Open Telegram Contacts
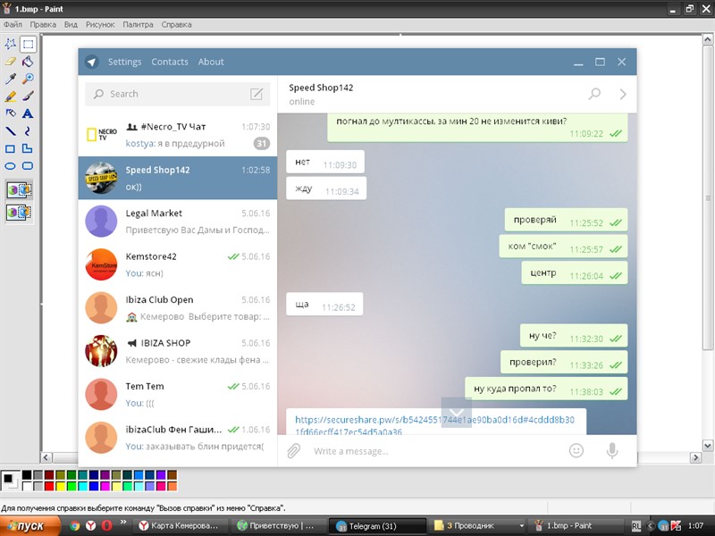 (170, 62)
